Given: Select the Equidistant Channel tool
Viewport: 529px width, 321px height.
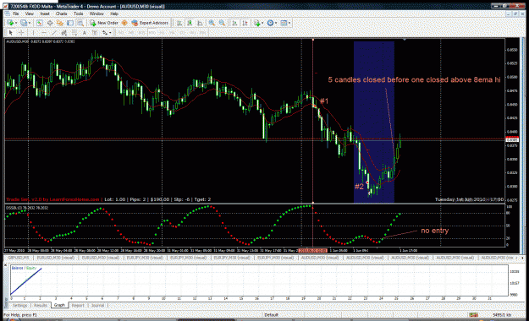Looking at the screenshot, I should (x=64, y=33).
